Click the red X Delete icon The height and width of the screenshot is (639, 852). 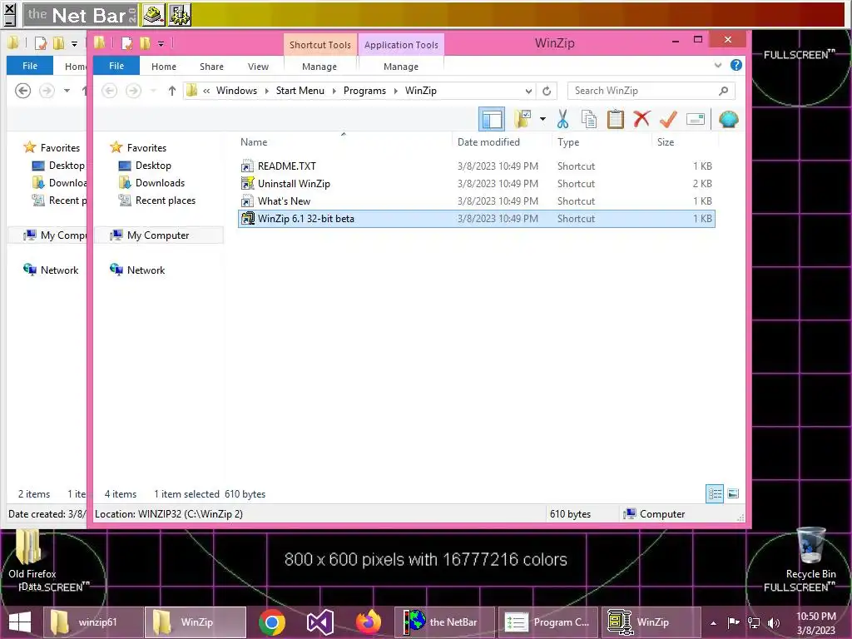(641, 118)
